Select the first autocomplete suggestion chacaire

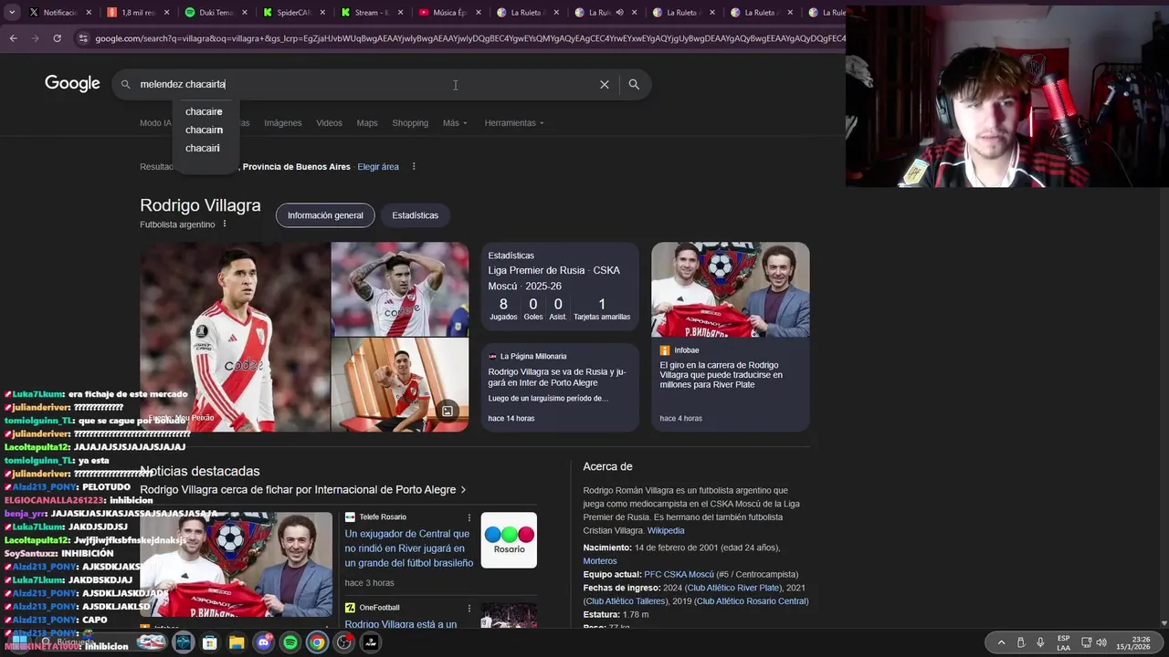pyautogui.click(x=204, y=111)
